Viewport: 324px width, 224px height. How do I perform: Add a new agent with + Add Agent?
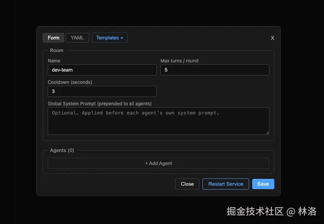tap(159, 164)
